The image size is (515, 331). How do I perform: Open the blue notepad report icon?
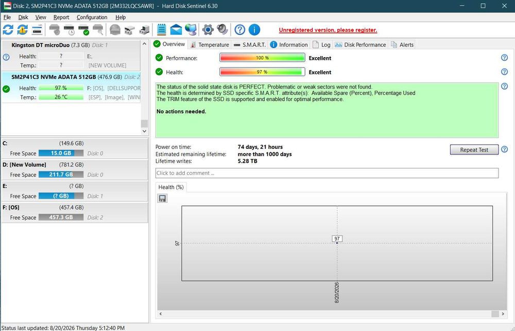click(x=161, y=30)
